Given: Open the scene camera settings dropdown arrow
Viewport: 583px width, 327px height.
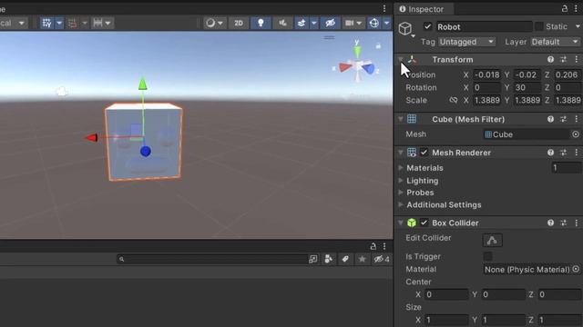Looking at the screenshot, I should [359, 23].
